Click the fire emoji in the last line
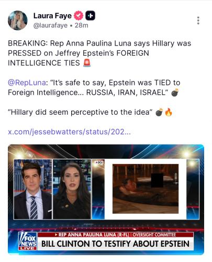212x262 pixels. pos(169,112)
